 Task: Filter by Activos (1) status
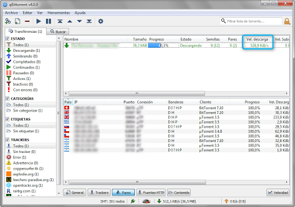tap(31, 79)
